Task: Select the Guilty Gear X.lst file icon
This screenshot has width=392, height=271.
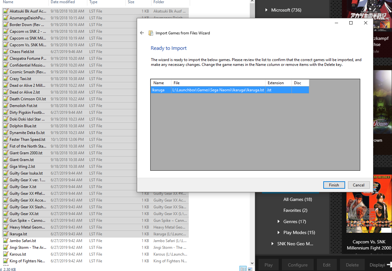Action: (5, 186)
